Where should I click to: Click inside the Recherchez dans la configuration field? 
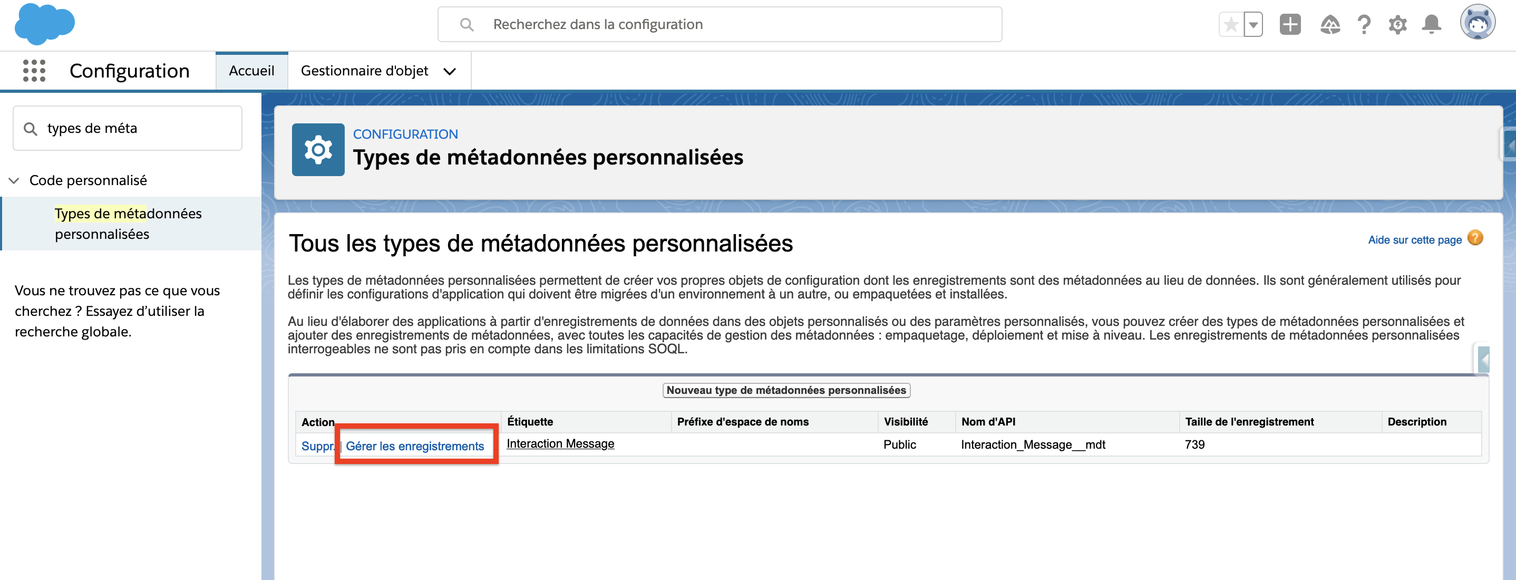[x=647, y=24]
